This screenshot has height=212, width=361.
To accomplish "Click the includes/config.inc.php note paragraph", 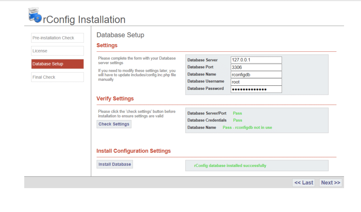I will [137, 75].
